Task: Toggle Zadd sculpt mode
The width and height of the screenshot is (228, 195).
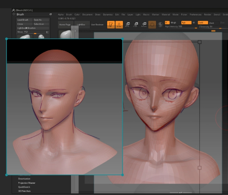Action: pos(202,22)
